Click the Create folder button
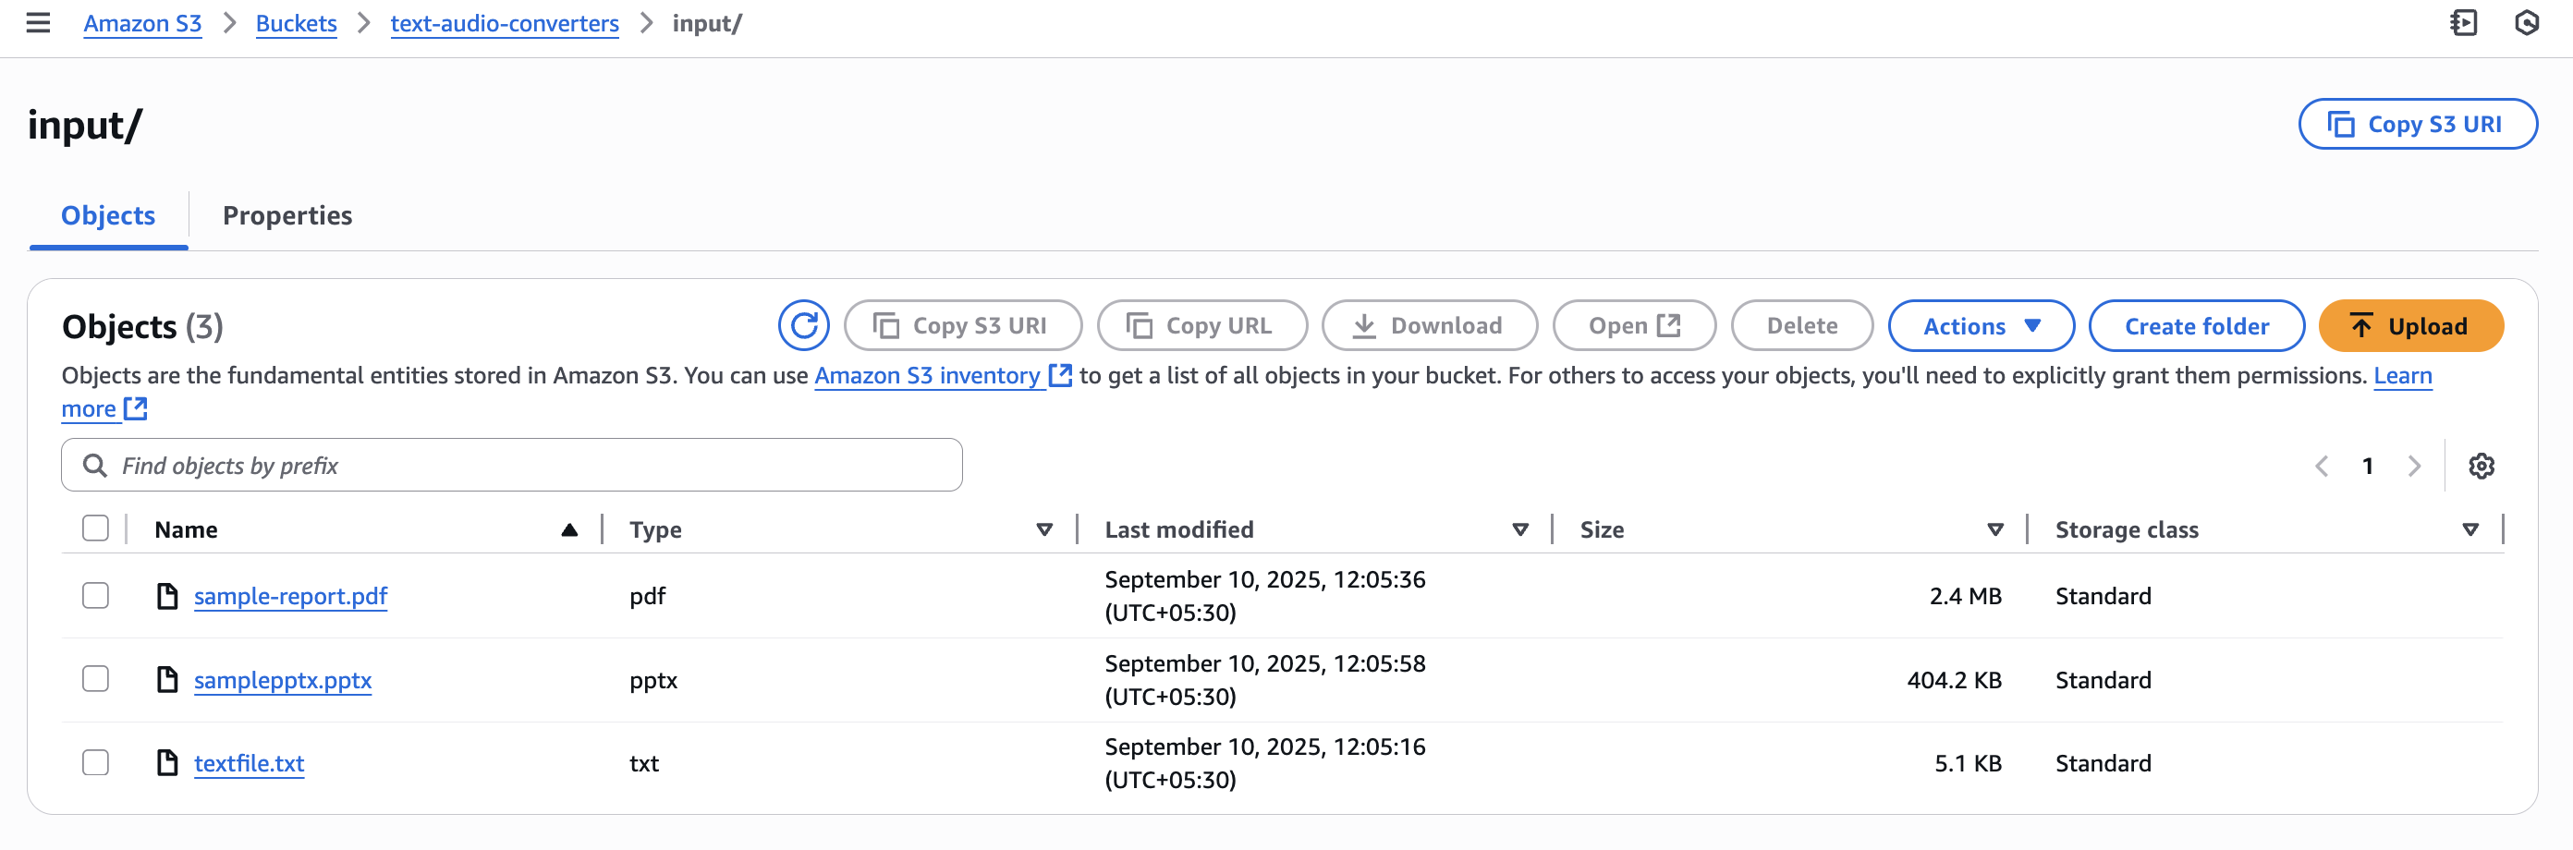Viewport: 2573px width, 850px height. (2197, 325)
